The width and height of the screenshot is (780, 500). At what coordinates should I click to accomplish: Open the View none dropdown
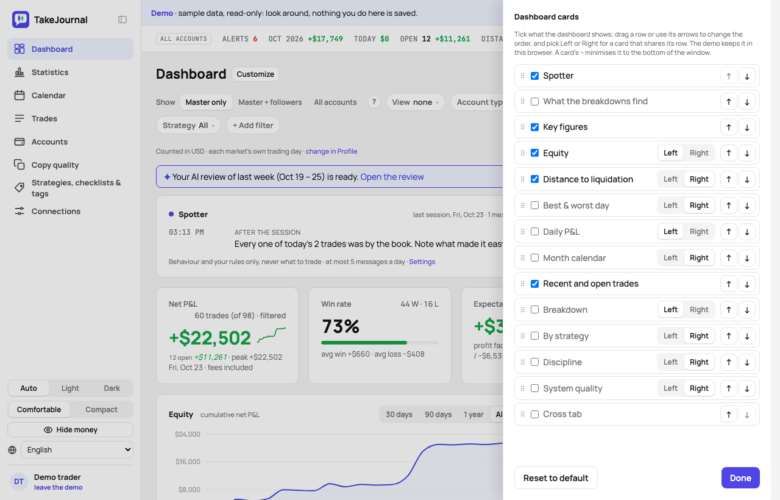[415, 102]
